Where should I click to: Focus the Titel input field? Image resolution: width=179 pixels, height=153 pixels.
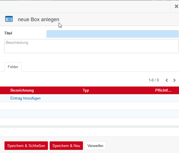click(112, 34)
